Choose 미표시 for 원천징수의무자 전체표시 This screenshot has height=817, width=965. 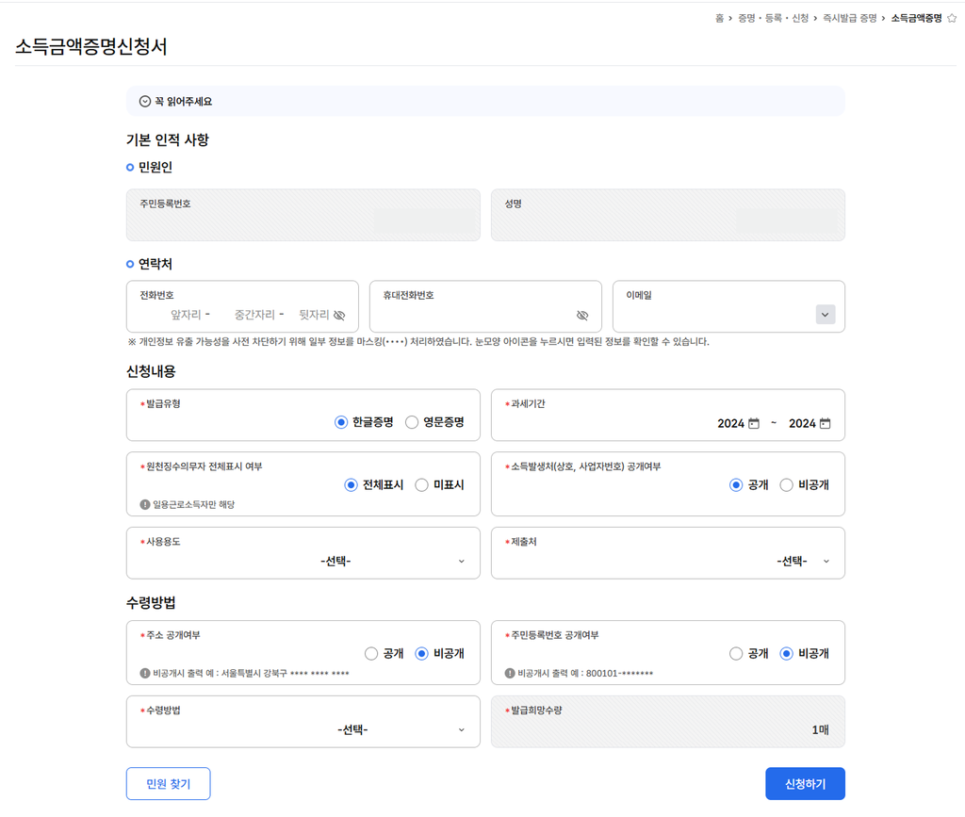(421, 485)
